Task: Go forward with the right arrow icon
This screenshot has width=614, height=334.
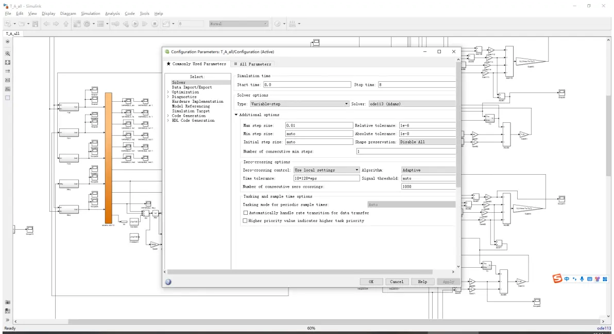Action: pyautogui.click(x=56, y=24)
